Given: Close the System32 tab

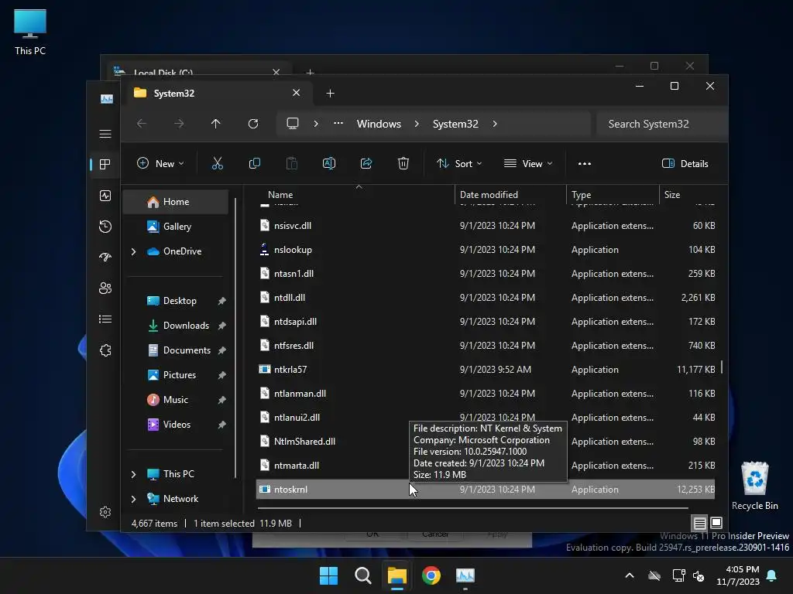Looking at the screenshot, I should [x=297, y=93].
